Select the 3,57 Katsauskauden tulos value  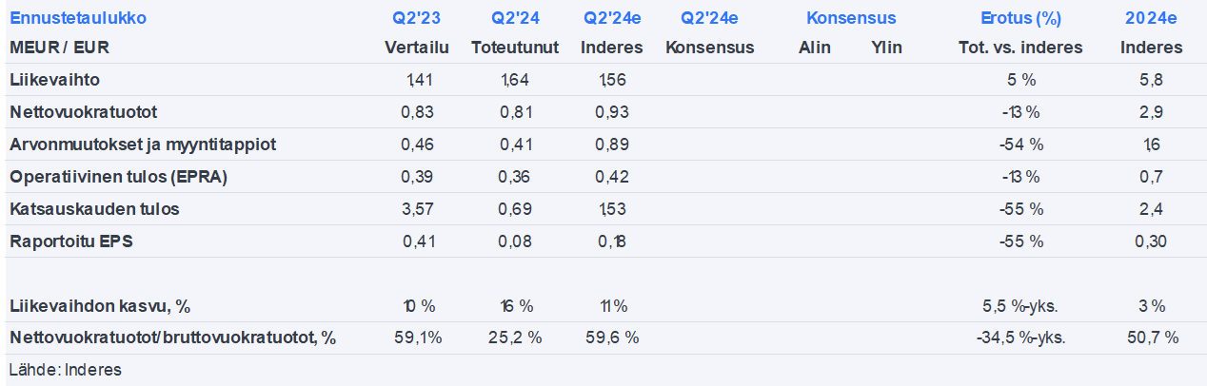[x=420, y=209]
